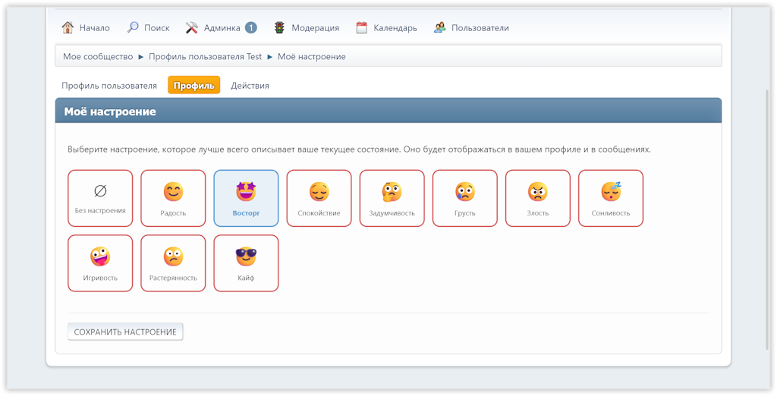Click the sunglasses emoji for Кайф
The height and width of the screenshot is (396, 777).
(247, 256)
